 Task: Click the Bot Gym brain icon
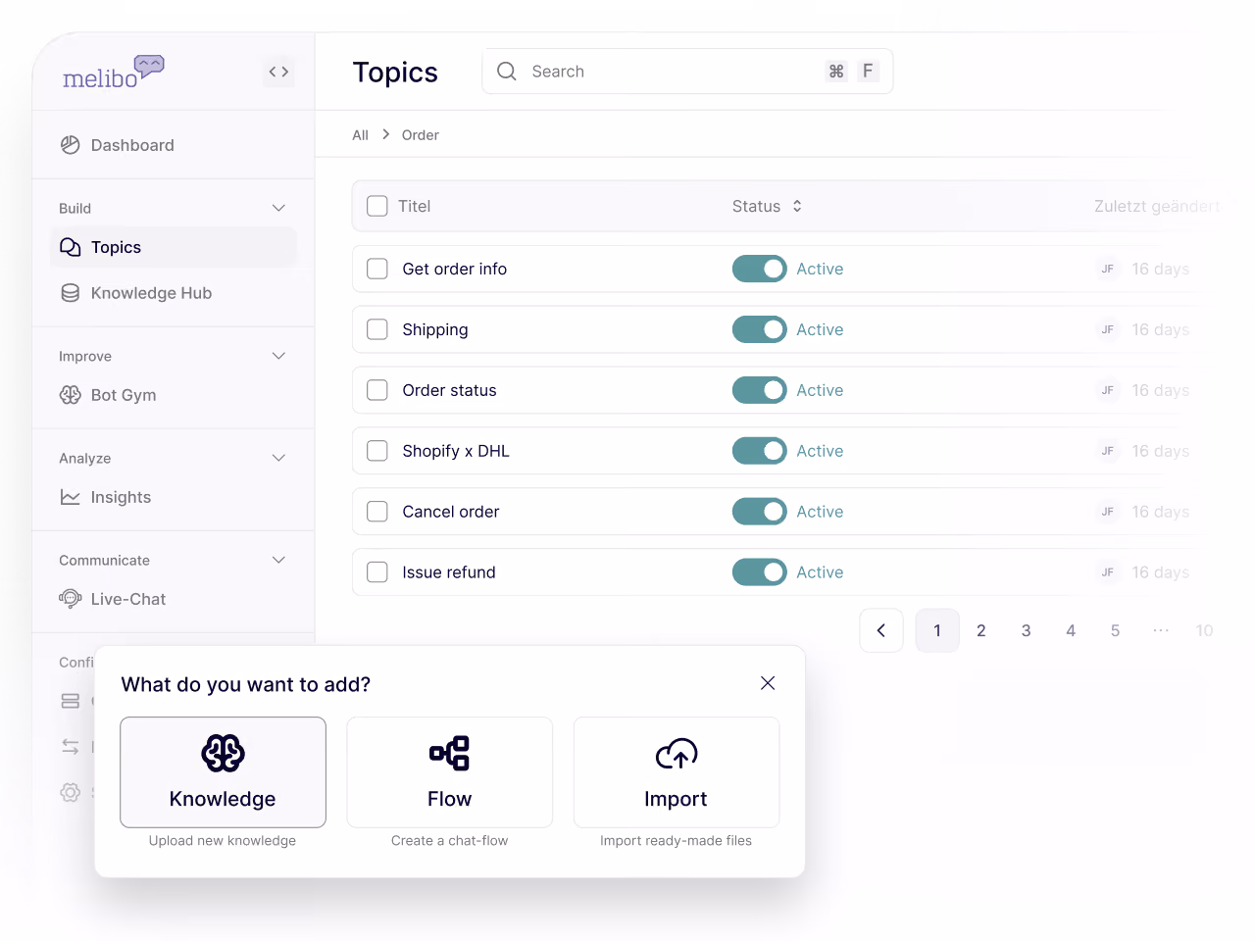71,395
